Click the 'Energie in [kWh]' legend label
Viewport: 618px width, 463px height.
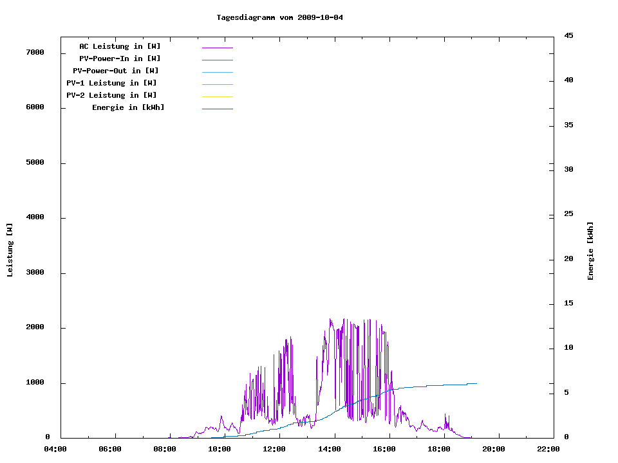pos(128,107)
